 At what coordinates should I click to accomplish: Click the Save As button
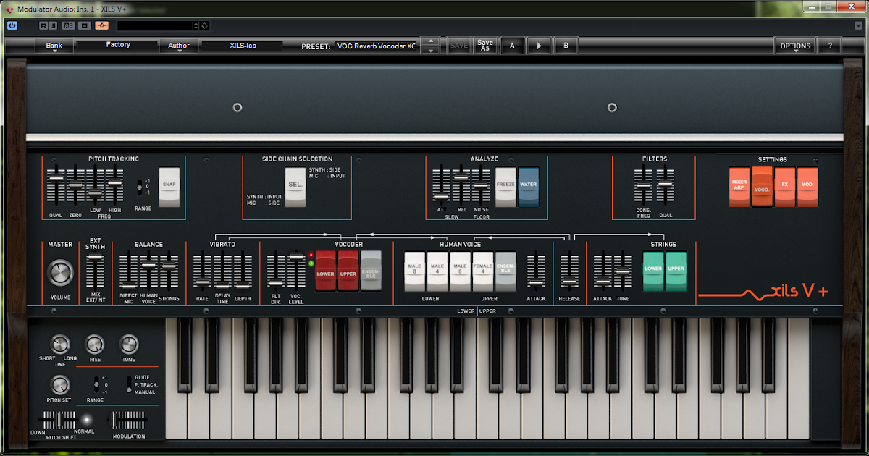pyautogui.click(x=485, y=46)
